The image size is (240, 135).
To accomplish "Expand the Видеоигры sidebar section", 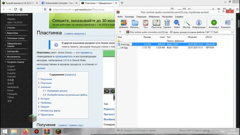I will [x=12, y=33].
